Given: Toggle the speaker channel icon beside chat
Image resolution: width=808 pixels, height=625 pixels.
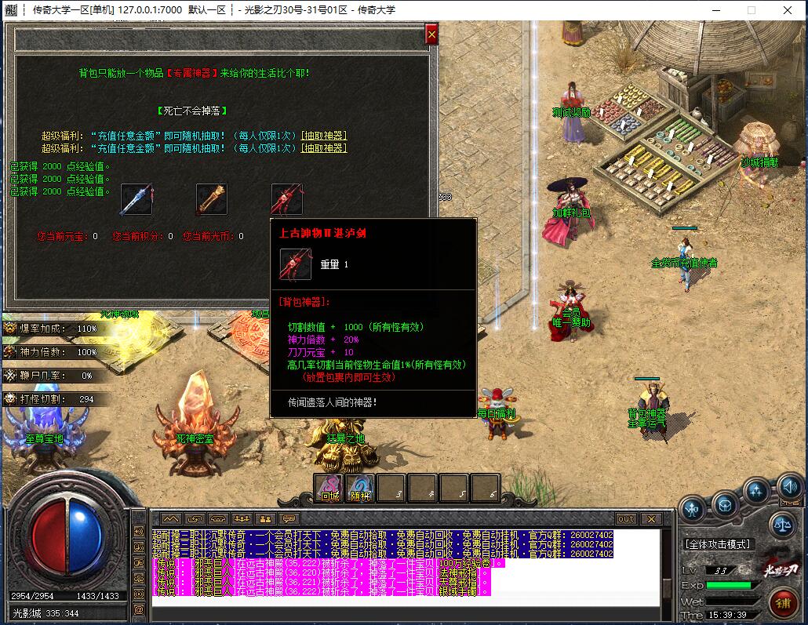Looking at the screenshot, I should (139, 531).
